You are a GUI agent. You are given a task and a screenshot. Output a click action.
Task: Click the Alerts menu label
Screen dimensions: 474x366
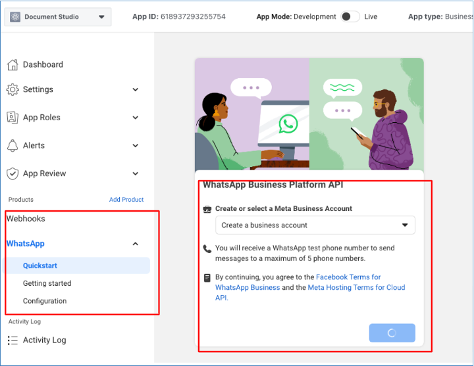[x=34, y=145]
